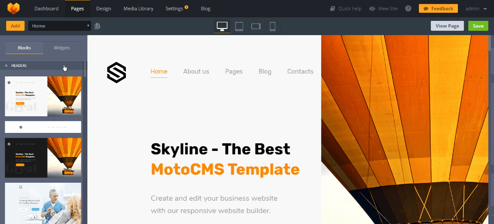Switch to the Widgets tab

click(x=62, y=48)
